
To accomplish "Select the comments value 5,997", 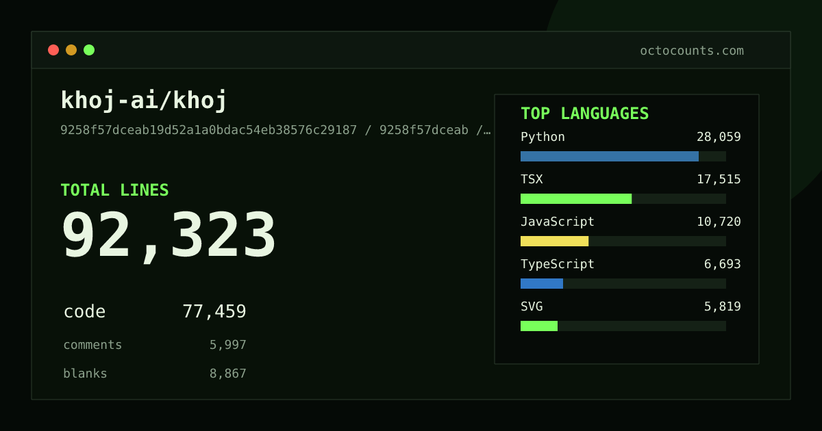I will click(228, 345).
